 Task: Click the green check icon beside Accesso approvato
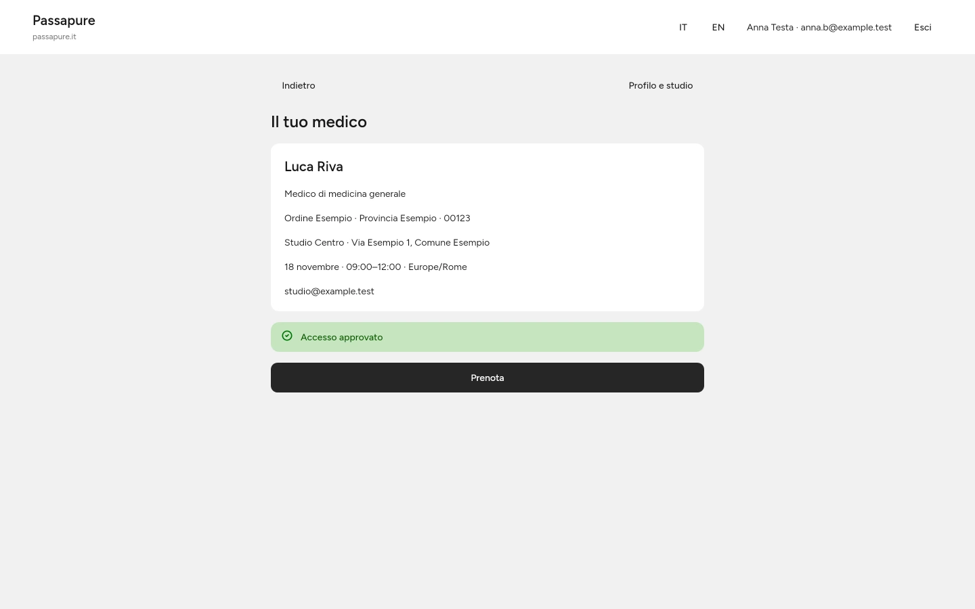(x=287, y=336)
